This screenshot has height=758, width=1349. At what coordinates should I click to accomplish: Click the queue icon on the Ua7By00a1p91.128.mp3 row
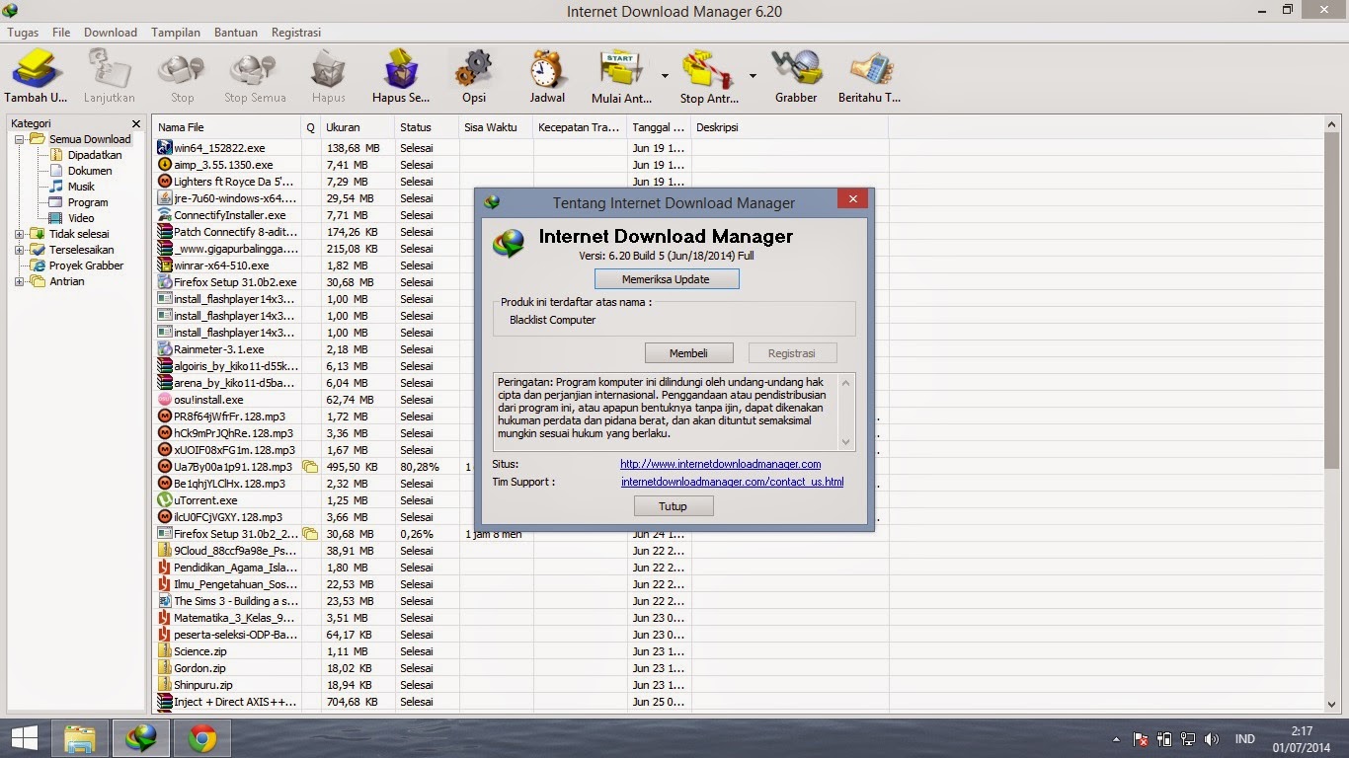click(310, 467)
